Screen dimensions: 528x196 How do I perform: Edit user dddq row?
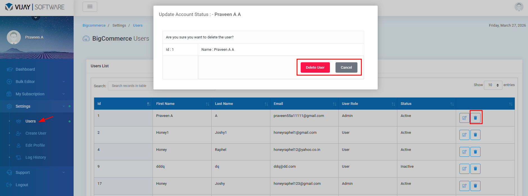point(464,169)
